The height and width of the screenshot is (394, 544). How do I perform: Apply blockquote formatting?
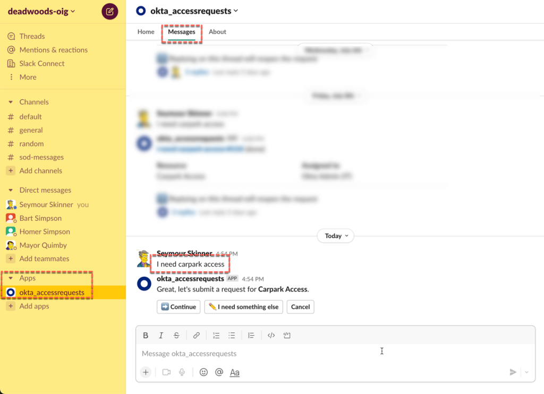click(x=251, y=336)
